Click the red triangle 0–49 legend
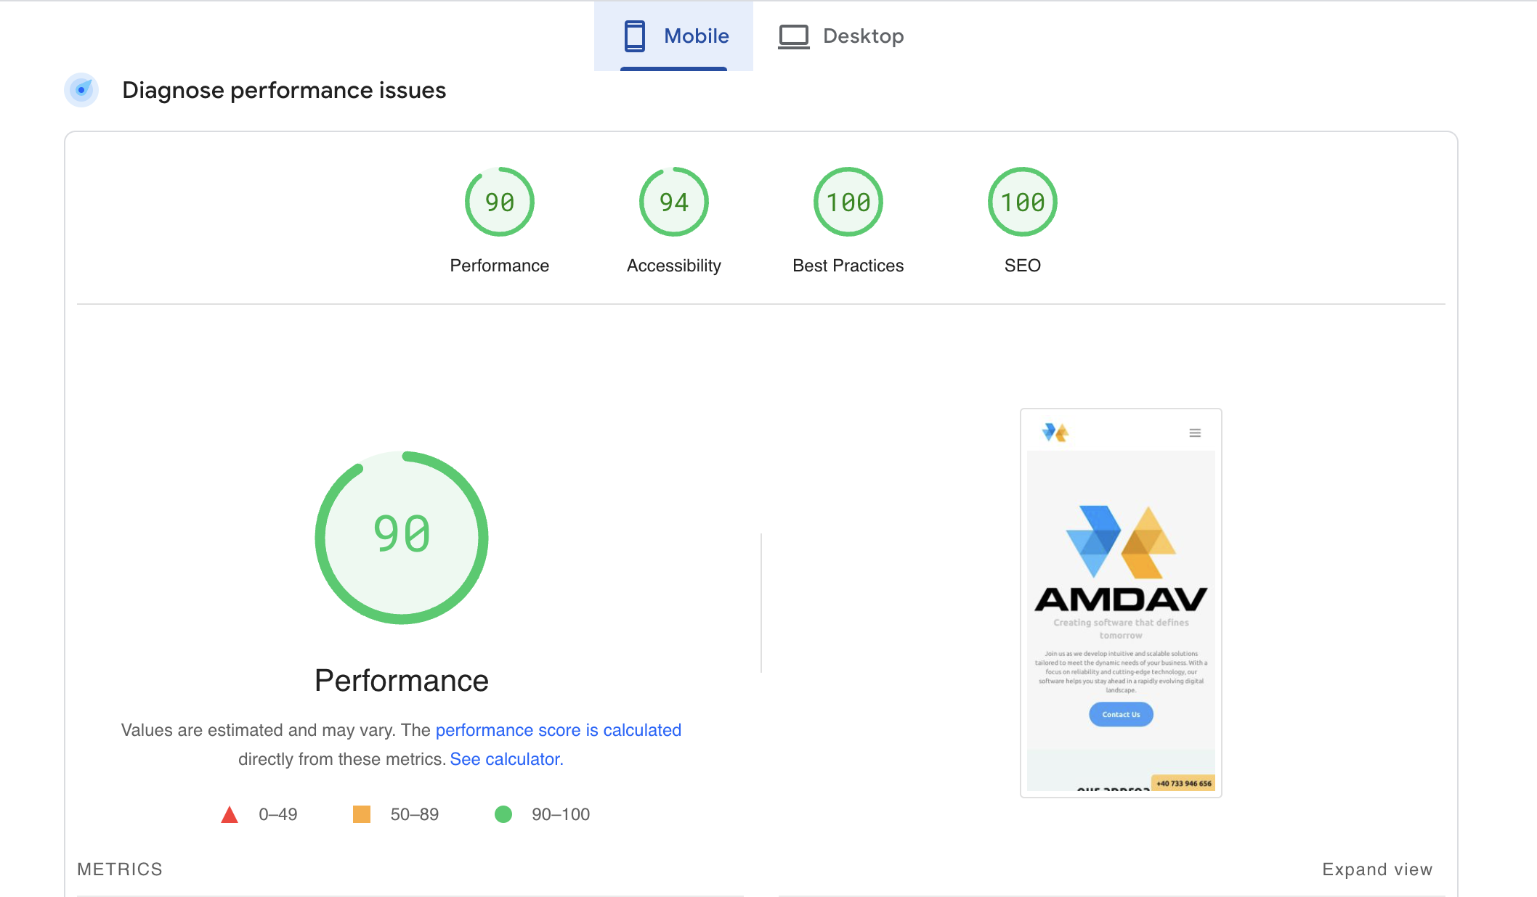Viewport: 1537px width, 897px height. pyautogui.click(x=230, y=814)
